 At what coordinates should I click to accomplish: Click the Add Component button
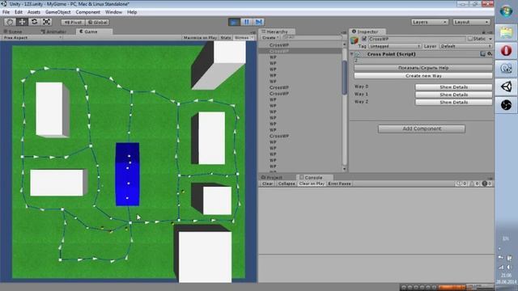coord(422,129)
